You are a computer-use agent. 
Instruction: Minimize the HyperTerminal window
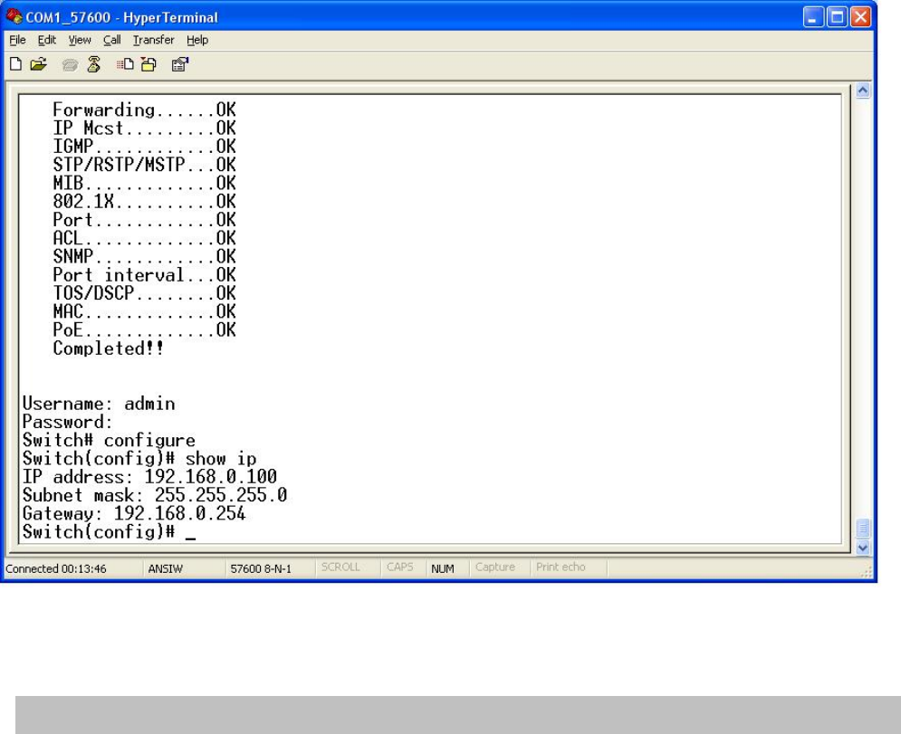pyautogui.click(x=813, y=17)
